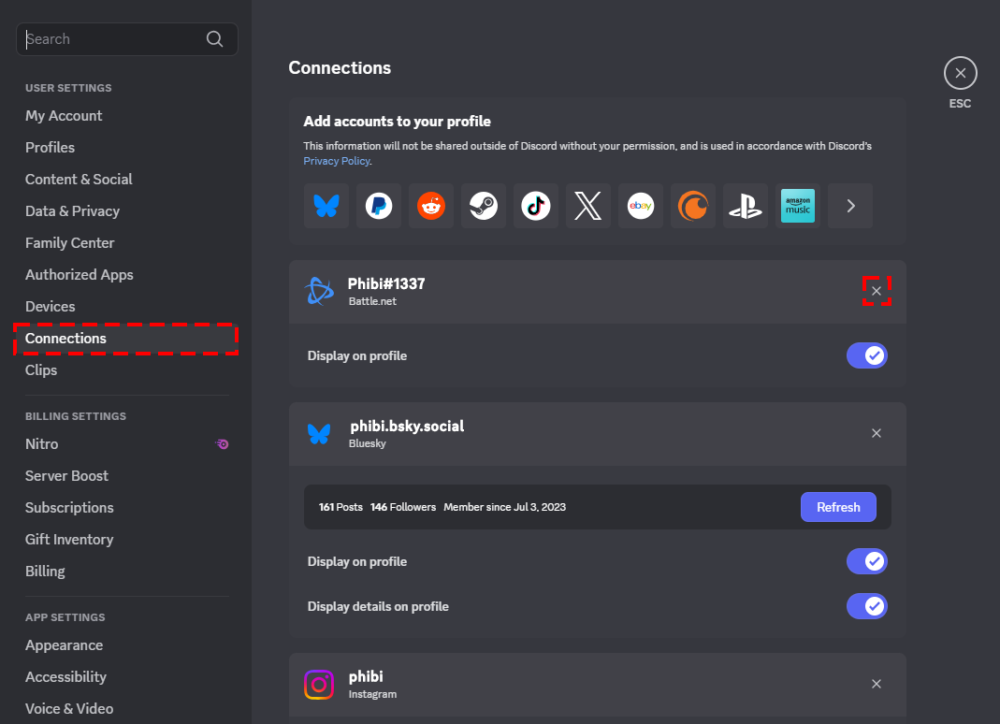Connect a Crunchyroll account
The image size is (1000, 724).
pyautogui.click(x=692, y=205)
